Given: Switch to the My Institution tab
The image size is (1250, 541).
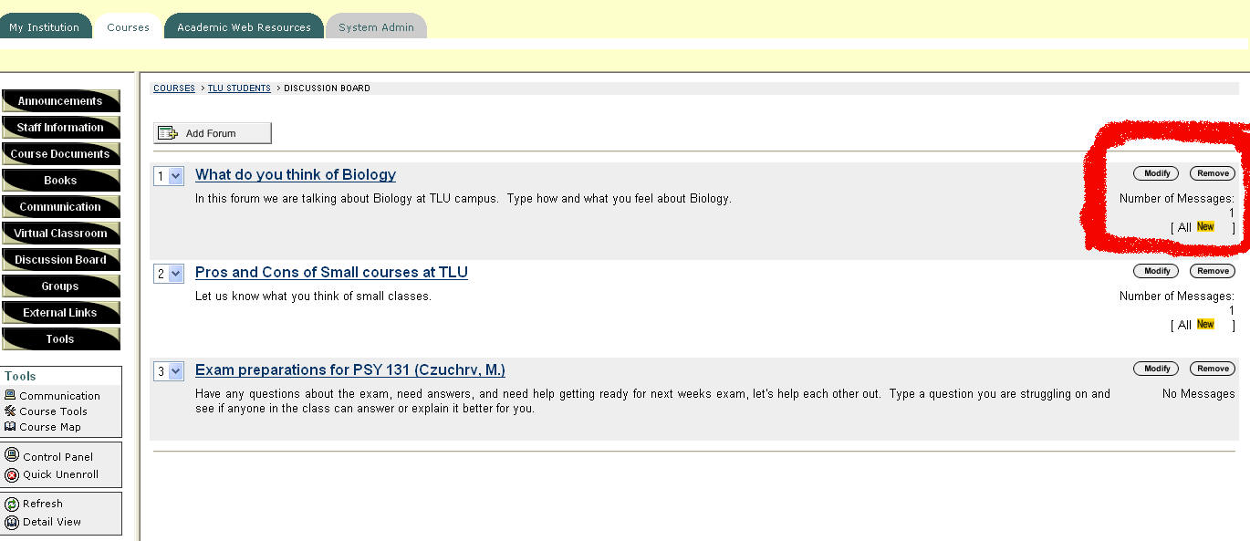Looking at the screenshot, I should 45,26.
